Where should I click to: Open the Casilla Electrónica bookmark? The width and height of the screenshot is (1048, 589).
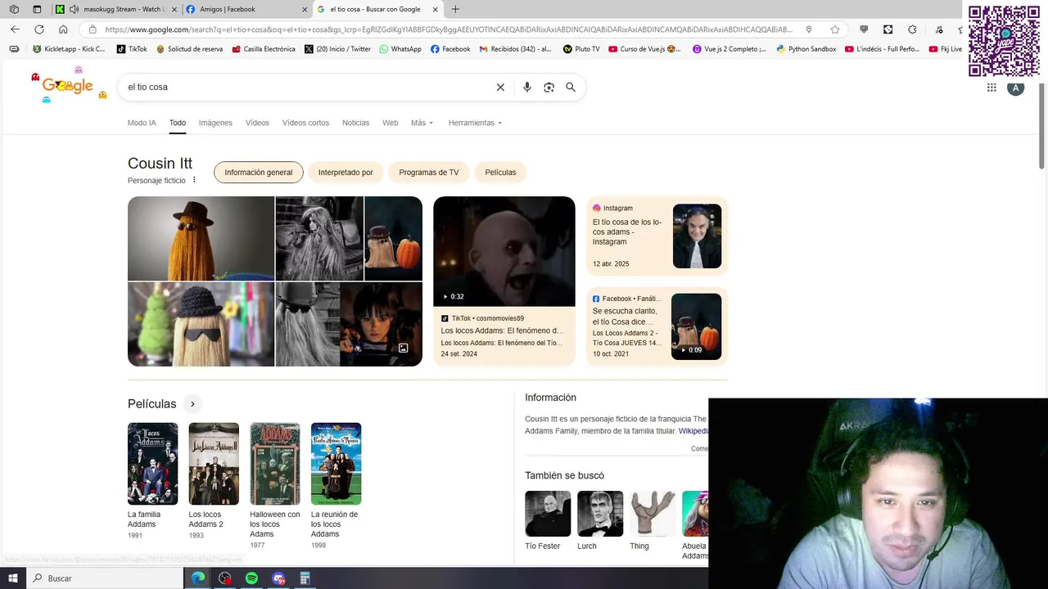pos(263,49)
